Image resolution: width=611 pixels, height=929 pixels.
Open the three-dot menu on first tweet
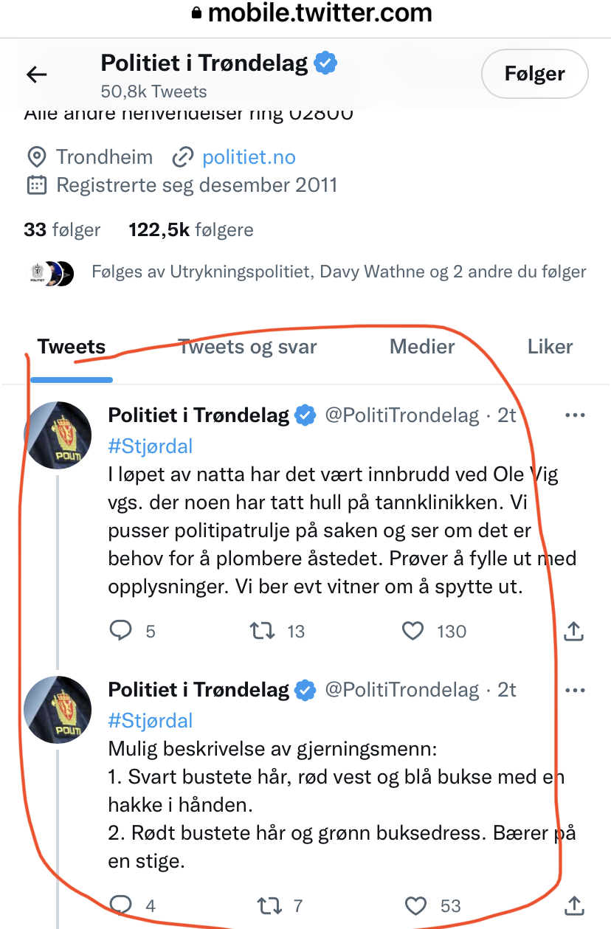[574, 415]
